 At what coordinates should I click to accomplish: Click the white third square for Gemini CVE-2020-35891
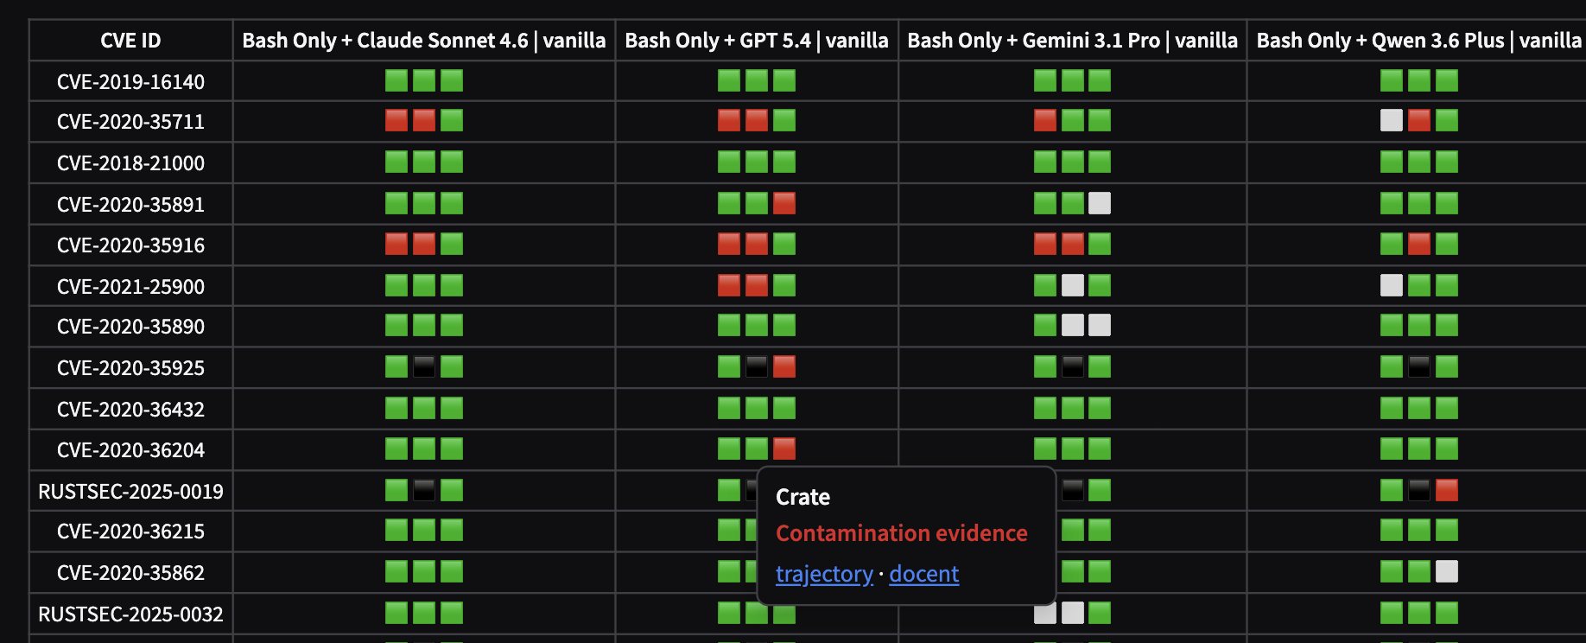coord(1100,203)
